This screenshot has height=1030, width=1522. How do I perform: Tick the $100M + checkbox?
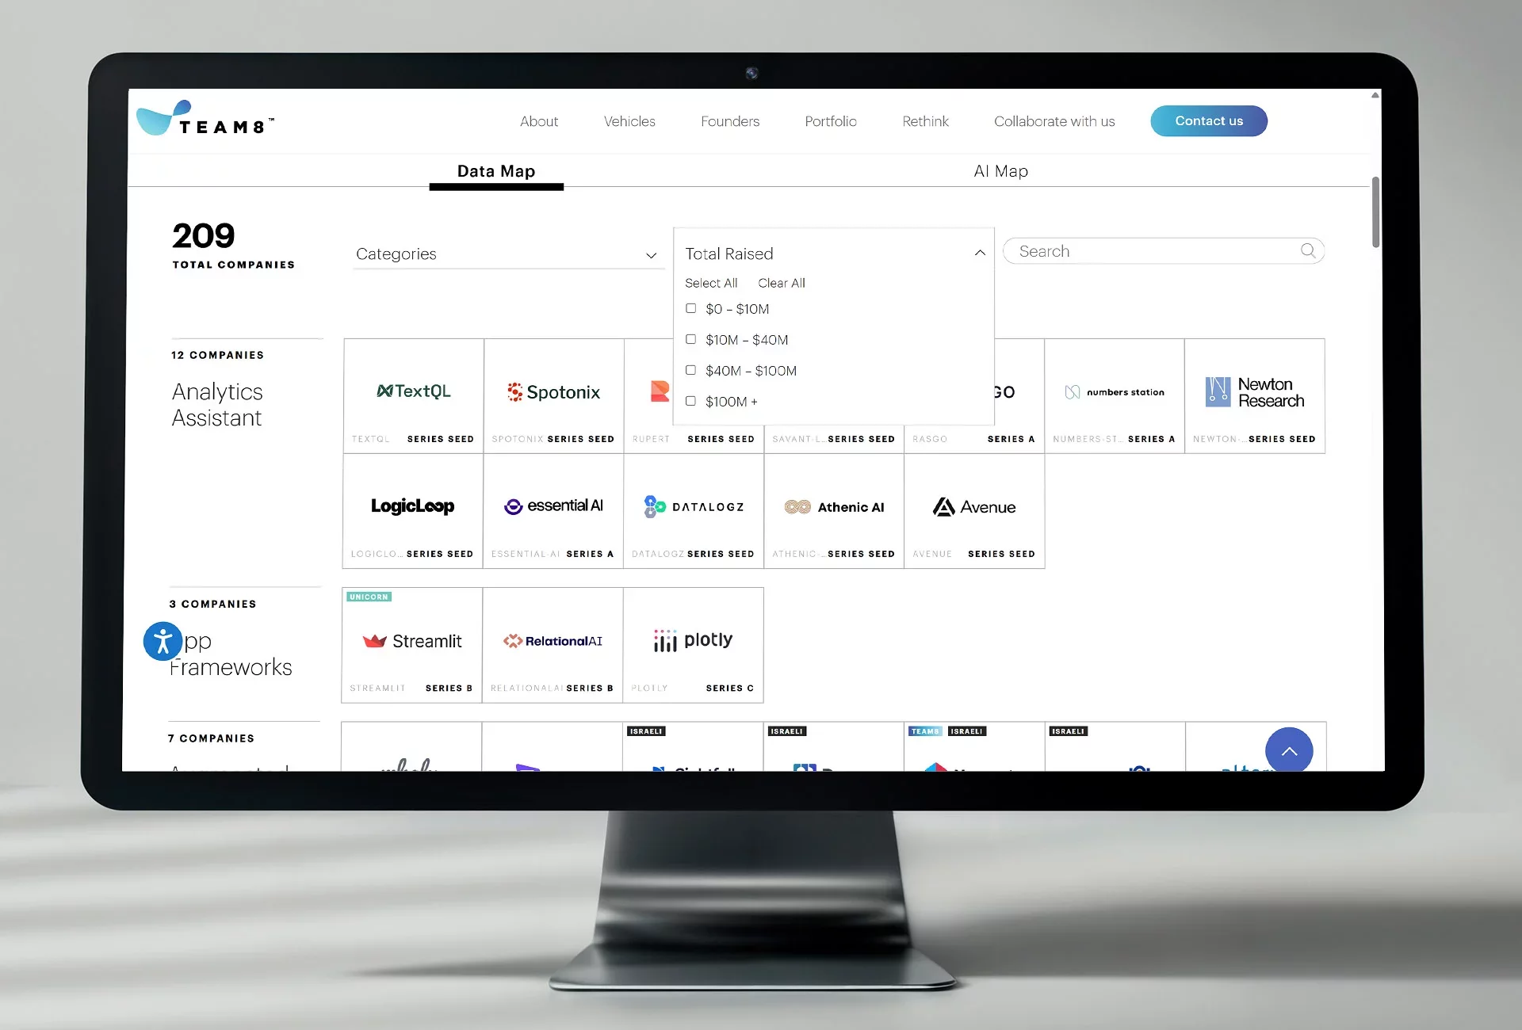690,402
